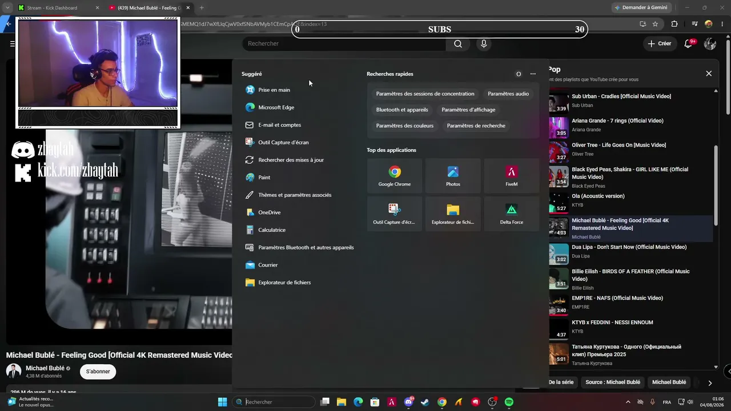Open Microsoft Store from the taskbar
The width and height of the screenshot is (731, 411).
[375, 402]
